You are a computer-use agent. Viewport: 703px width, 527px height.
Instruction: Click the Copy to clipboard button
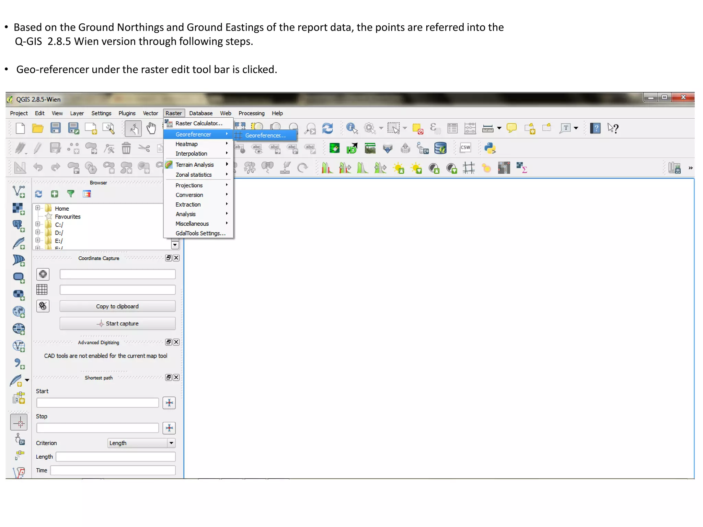point(117,306)
